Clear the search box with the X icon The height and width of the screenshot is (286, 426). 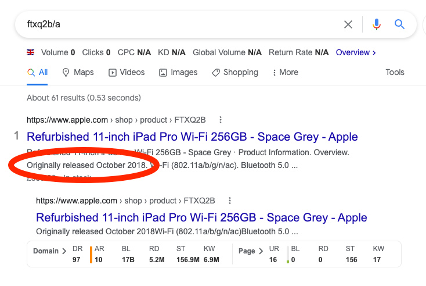click(x=348, y=24)
